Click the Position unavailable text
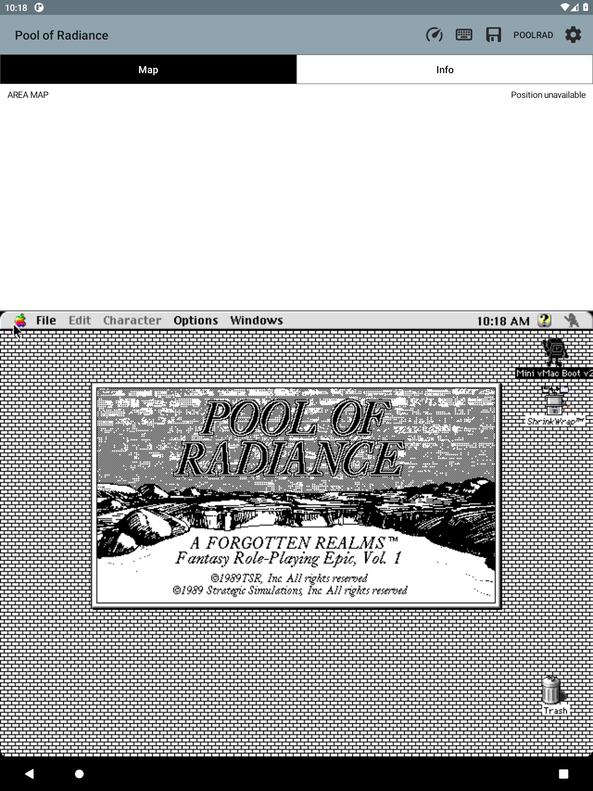Screen dimensions: 593x791 tap(548, 95)
